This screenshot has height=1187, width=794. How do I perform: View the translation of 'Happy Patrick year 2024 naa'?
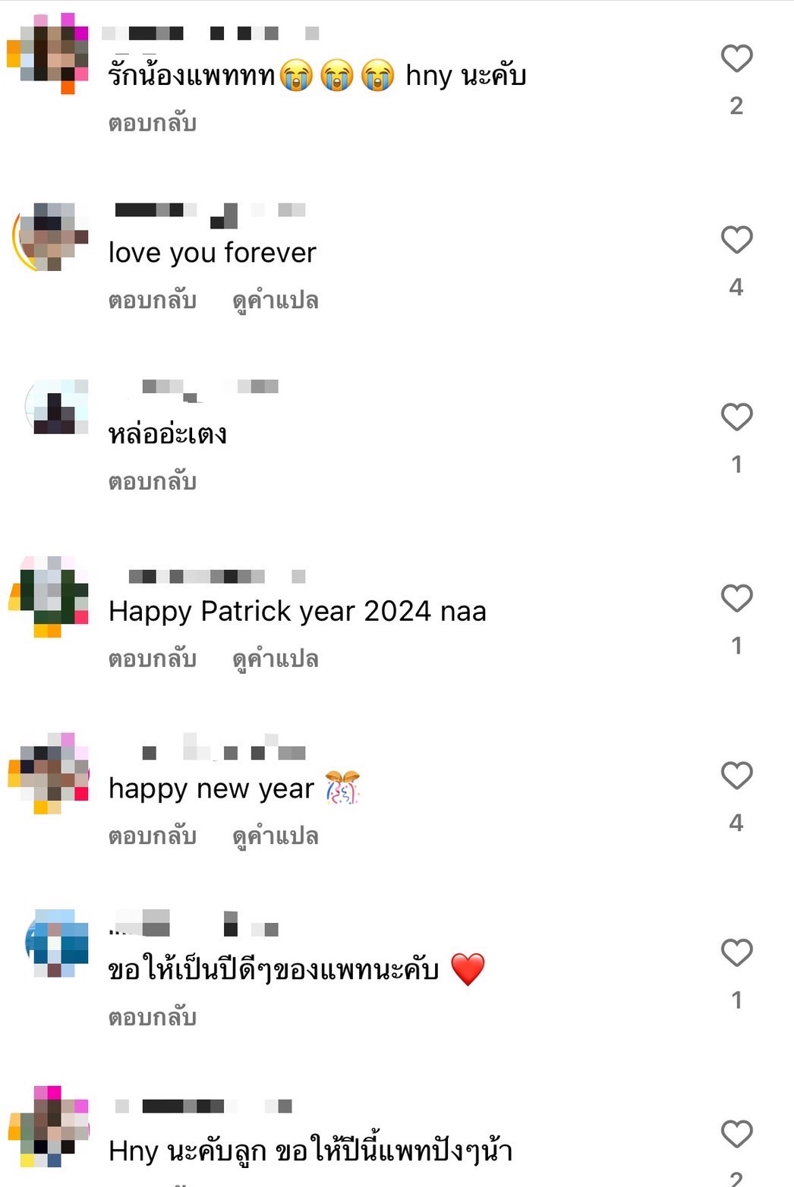276,660
